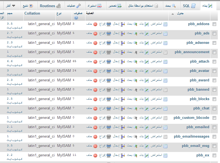The width and height of the screenshot is (220, 163).
Task: Click the search icon for pbb_blocks
Action: tap(135, 99)
